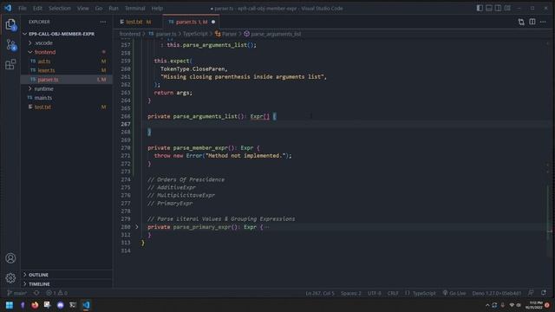Switch to the test.txt tab
Viewport: 555px width, 312px height.
click(x=135, y=22)
